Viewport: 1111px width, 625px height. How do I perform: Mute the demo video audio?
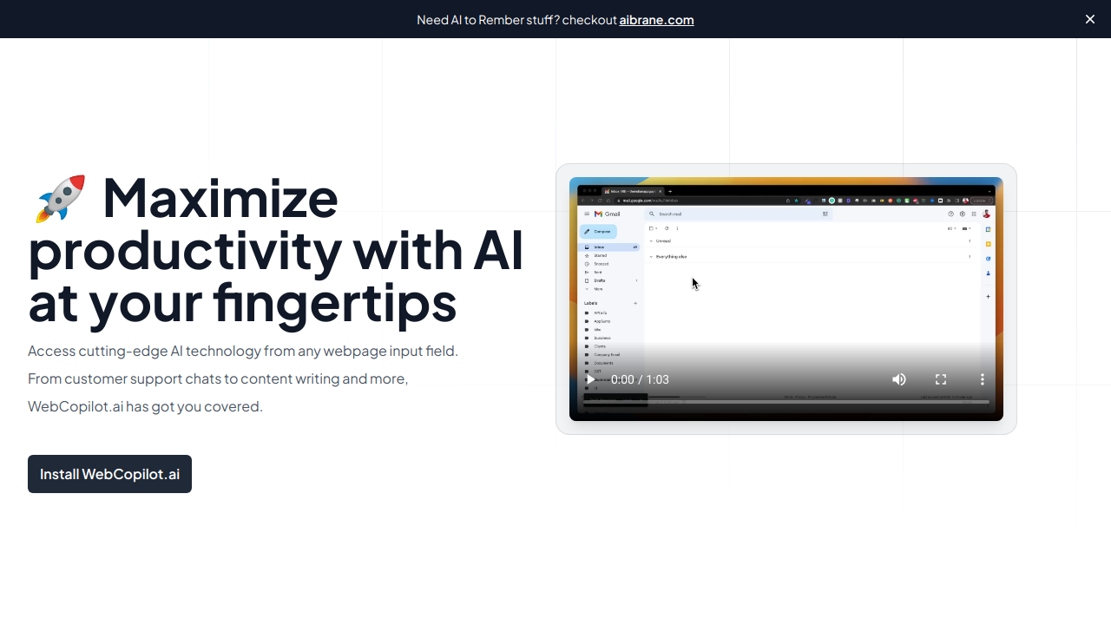click(899, 379)
